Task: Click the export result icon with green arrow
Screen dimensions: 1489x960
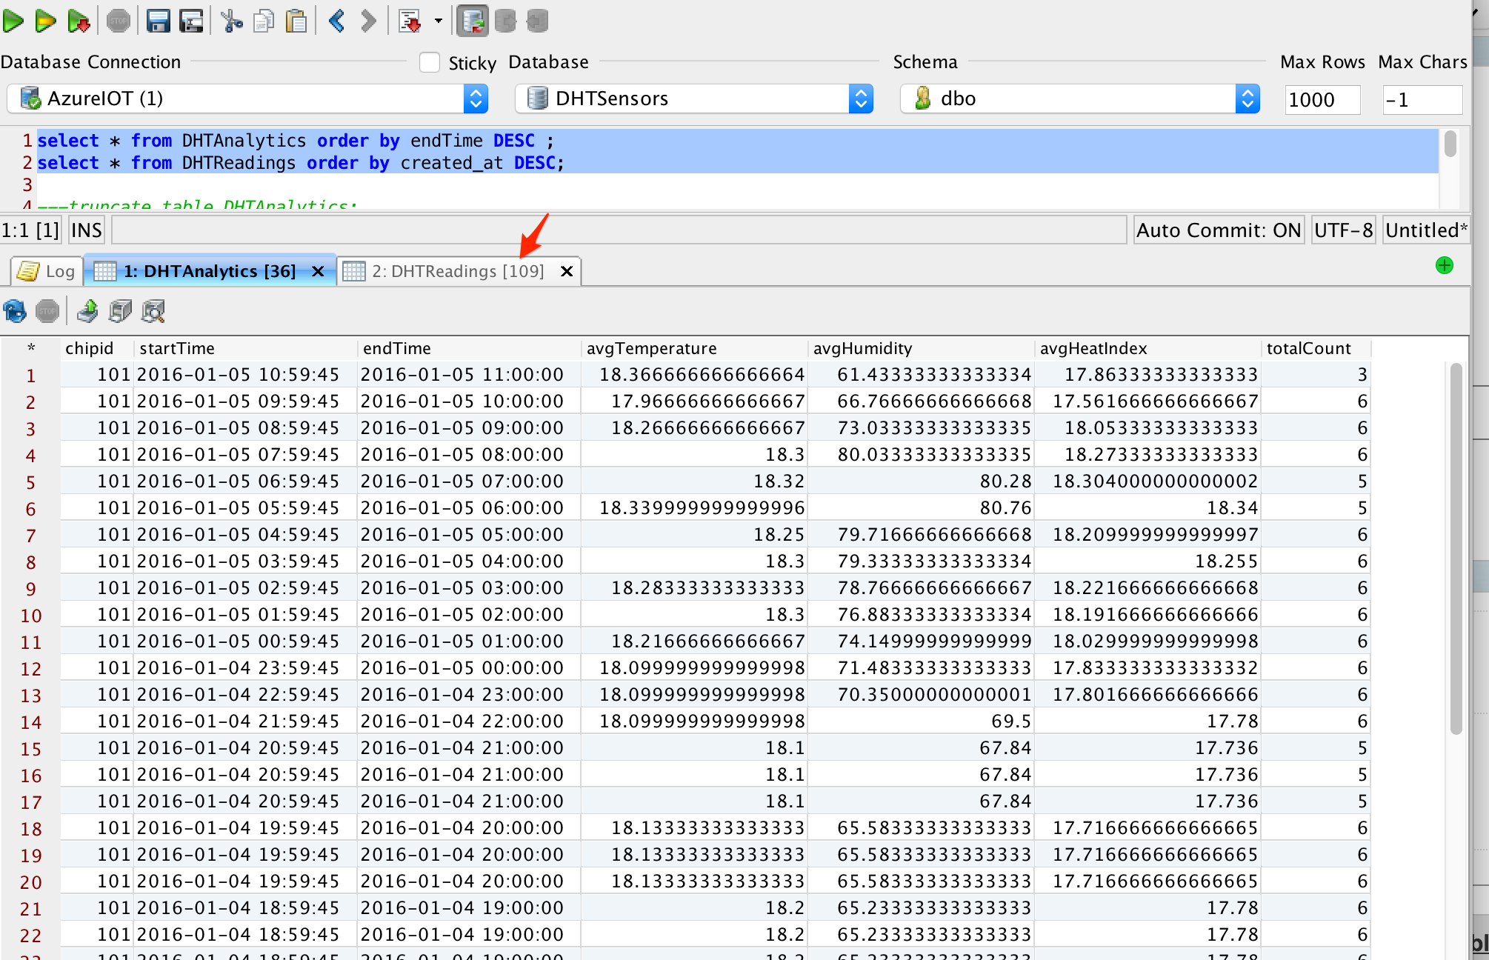Action: 87,311
